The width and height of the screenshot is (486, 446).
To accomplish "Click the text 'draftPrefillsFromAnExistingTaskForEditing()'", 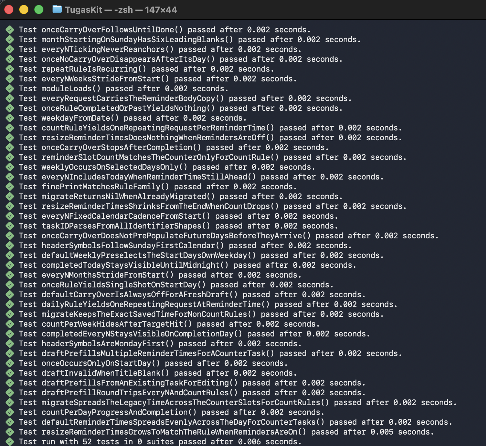I will coord(140,383).
